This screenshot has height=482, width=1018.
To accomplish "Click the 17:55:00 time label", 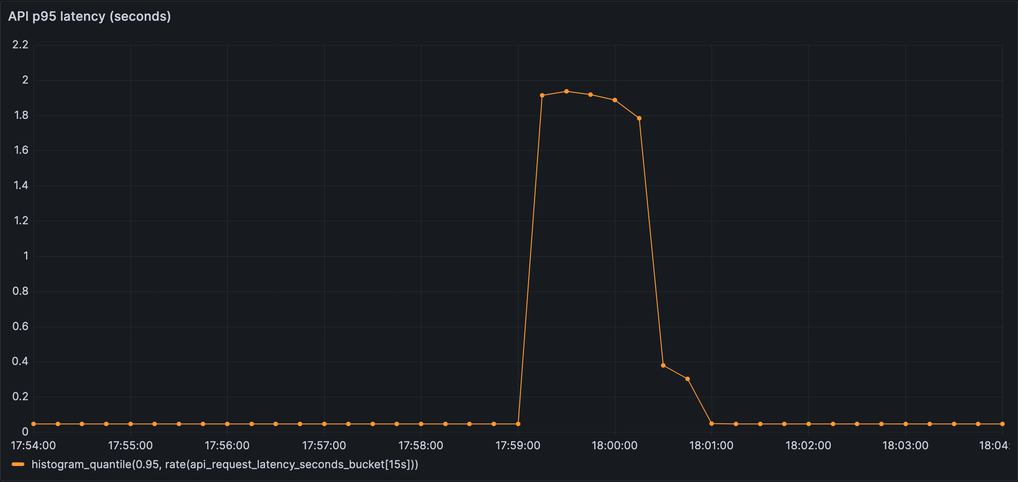I will [x=131, y=446].
